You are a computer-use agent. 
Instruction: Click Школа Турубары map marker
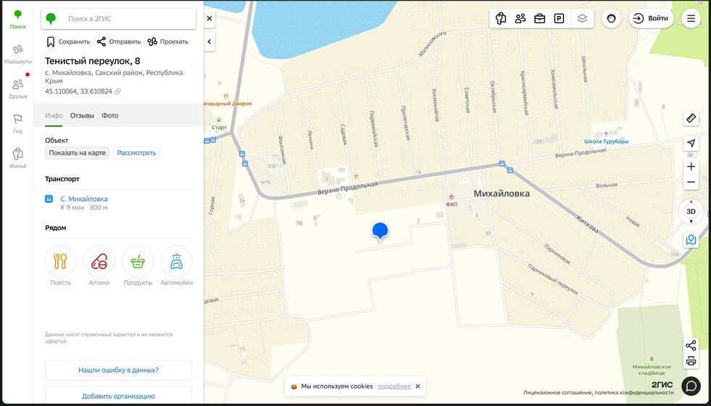point(606,134)
